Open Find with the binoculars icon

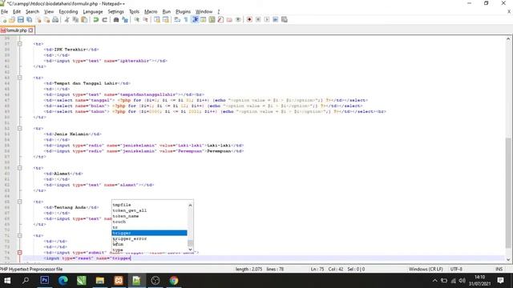116,20
